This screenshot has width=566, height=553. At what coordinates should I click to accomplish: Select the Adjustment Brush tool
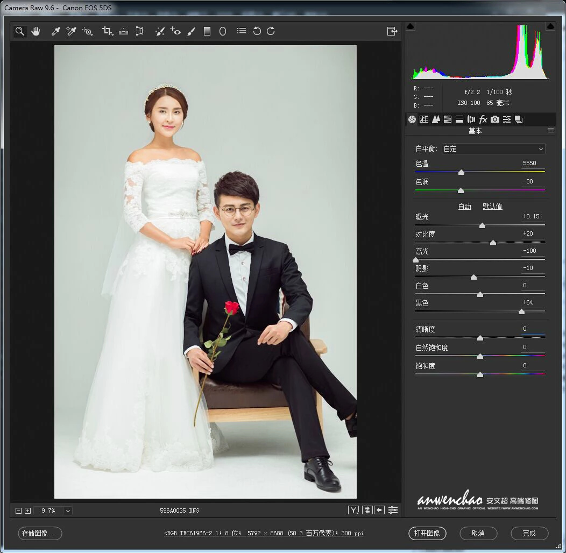pos(192,31)
